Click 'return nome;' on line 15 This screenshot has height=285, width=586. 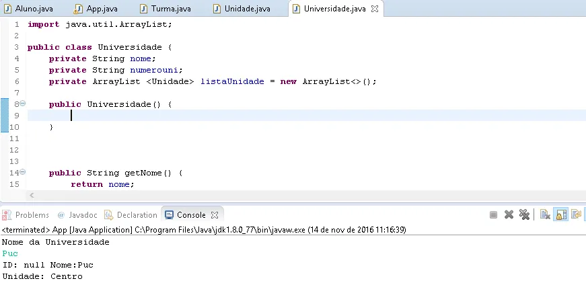coord(102,184)
